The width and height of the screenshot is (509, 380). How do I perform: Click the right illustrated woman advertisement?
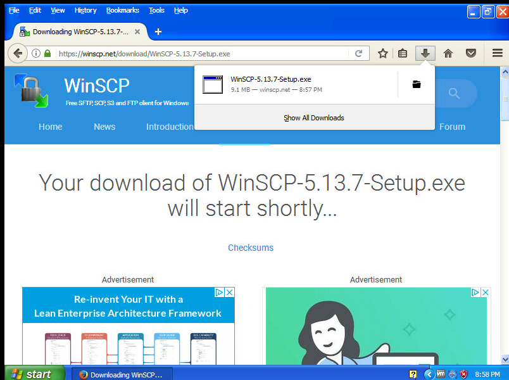point(376,326)
